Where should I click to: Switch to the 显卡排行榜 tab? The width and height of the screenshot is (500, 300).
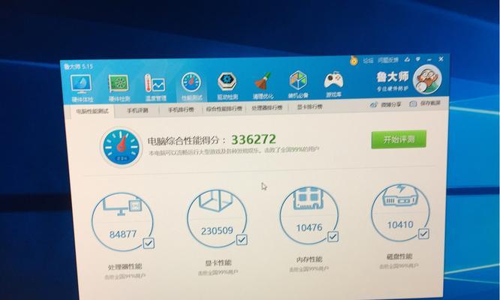tap(309, 106)
